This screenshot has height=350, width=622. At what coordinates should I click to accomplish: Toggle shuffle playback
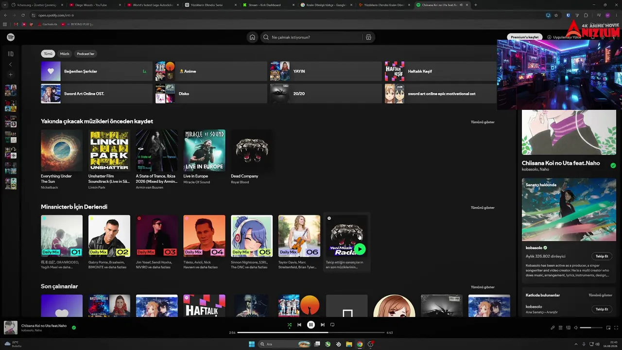290,325
